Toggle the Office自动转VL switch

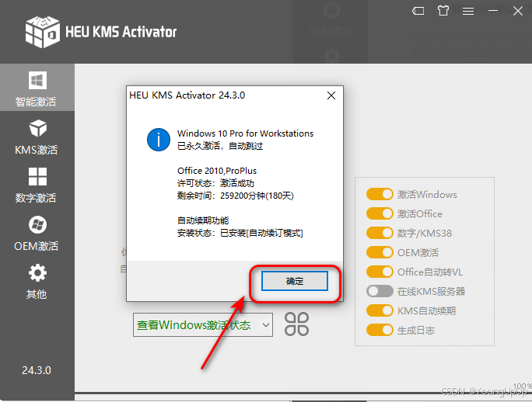380,272
